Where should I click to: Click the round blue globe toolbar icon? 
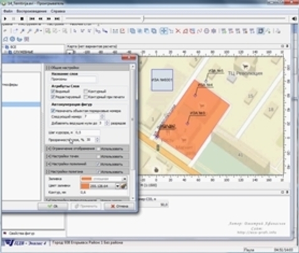pos(12,39)
